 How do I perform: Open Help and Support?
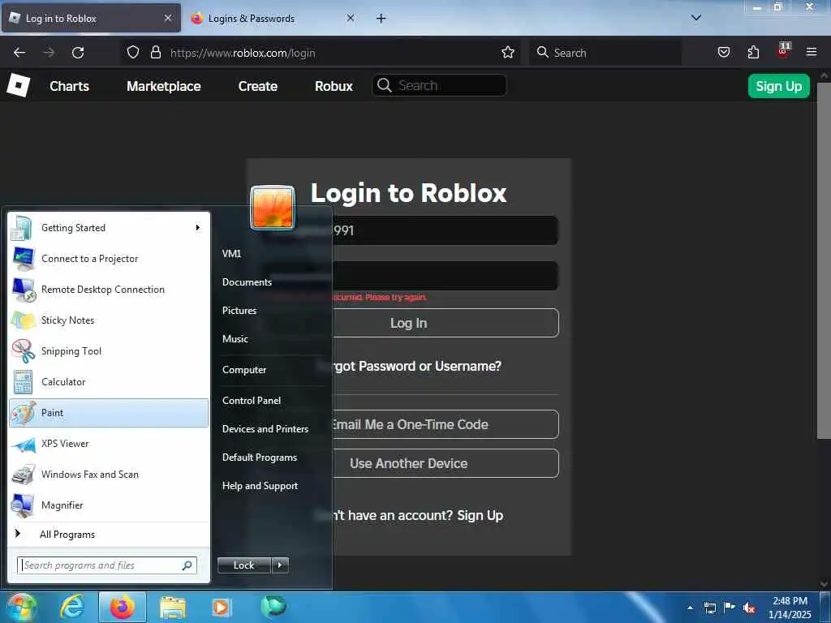click(260, 486)
